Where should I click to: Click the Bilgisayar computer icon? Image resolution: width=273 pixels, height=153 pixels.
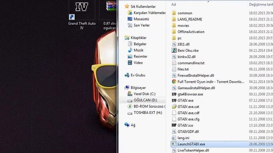[127, 88]
